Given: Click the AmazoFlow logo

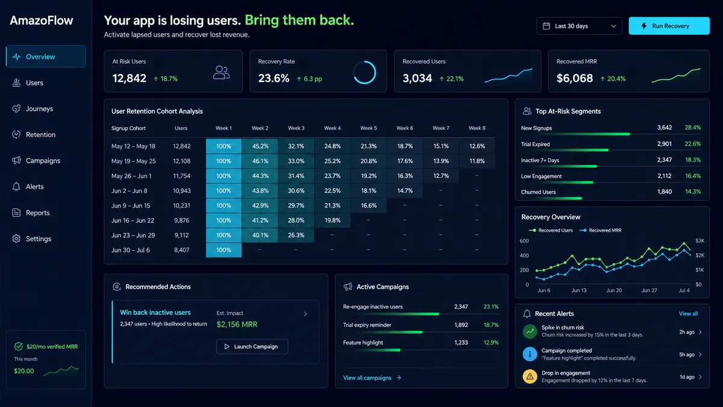Looking at the screenshot, I should coord(42,21).
